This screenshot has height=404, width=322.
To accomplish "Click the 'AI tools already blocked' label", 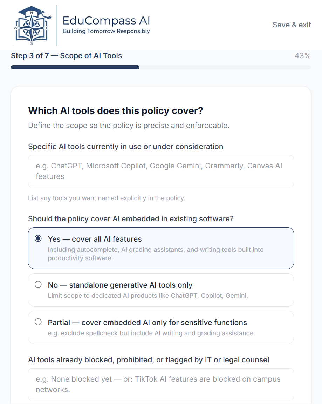I will [x=149, y=360].
